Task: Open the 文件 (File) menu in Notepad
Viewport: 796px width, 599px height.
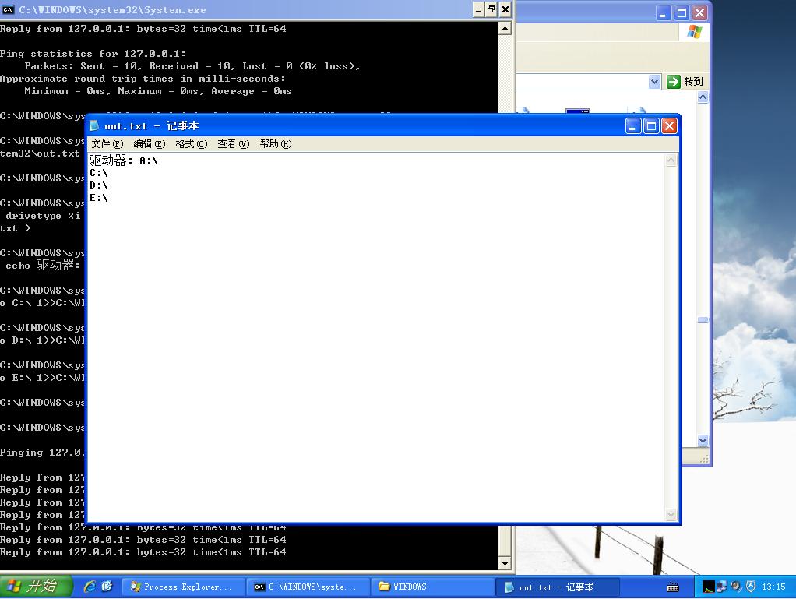Action: pyautogui.click(x=107, y=144)
